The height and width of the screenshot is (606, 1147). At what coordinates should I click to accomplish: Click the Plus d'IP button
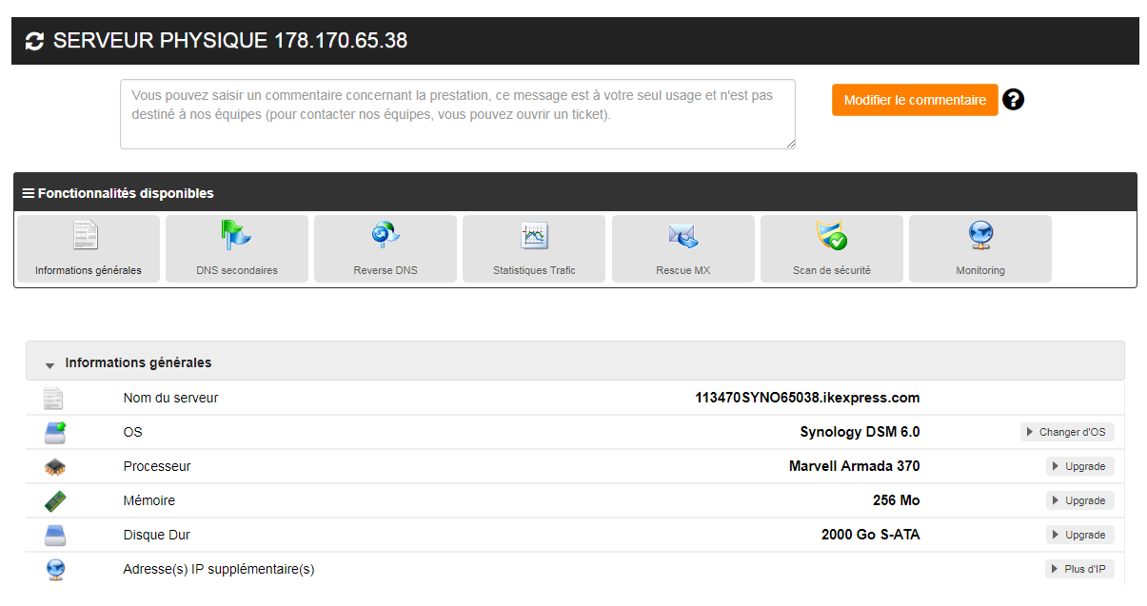(x=1079, y=569)
